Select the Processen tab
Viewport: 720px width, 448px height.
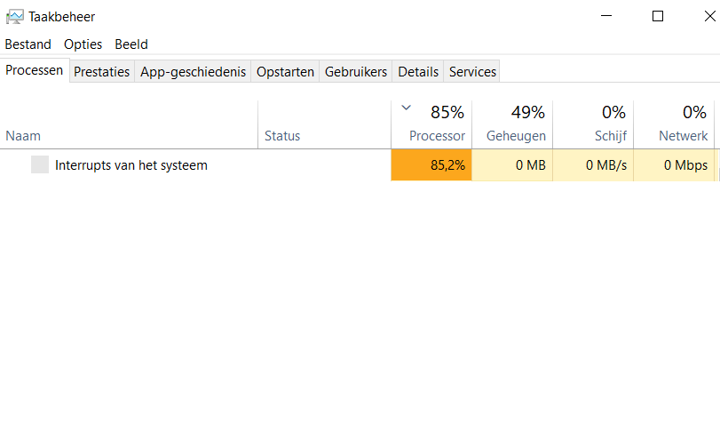point(35,70)
